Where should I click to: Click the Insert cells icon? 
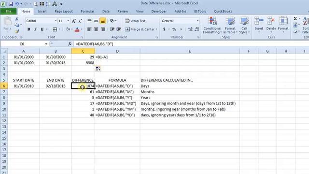pos(259,21)
